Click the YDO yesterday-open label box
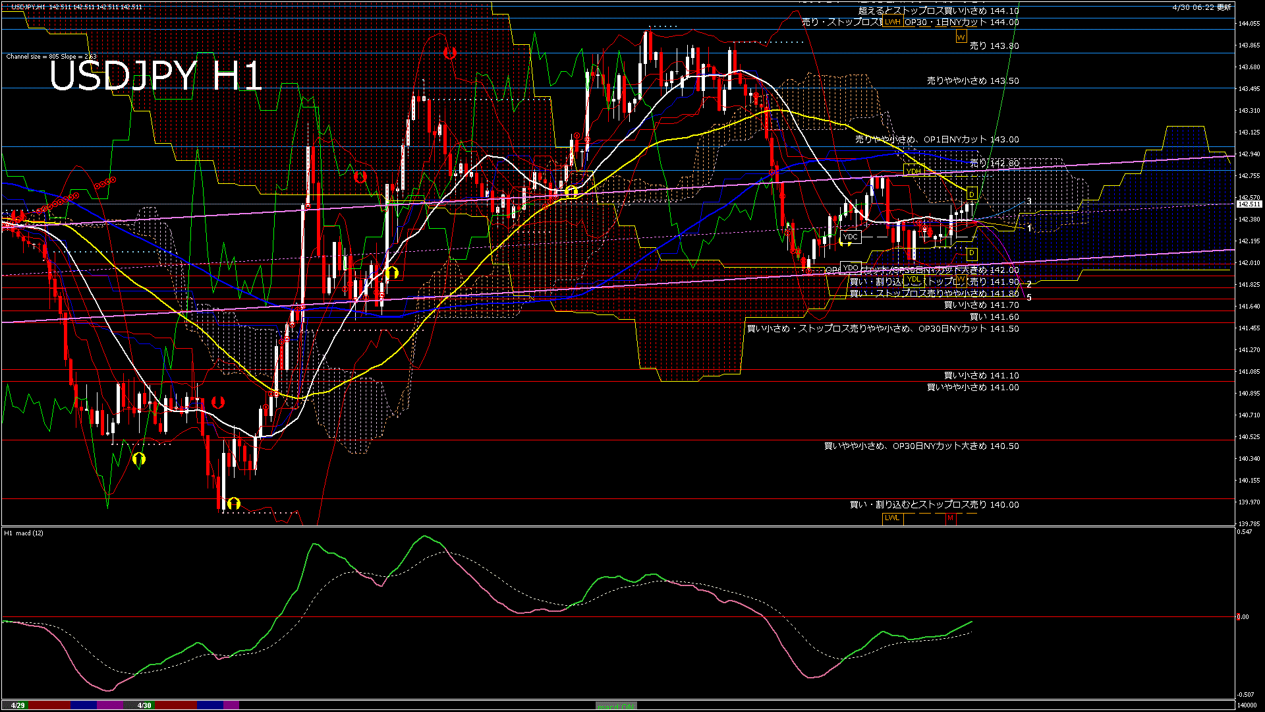 [x=851, y=267]
